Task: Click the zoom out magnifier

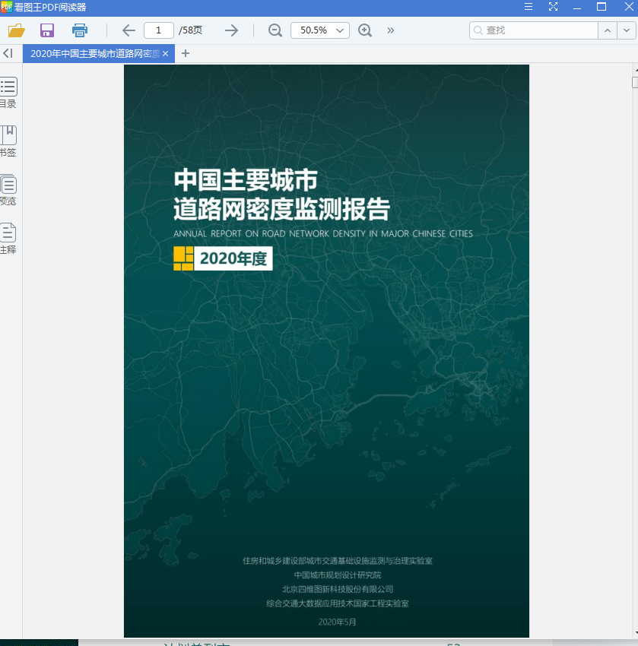Action: coord(275,30)
